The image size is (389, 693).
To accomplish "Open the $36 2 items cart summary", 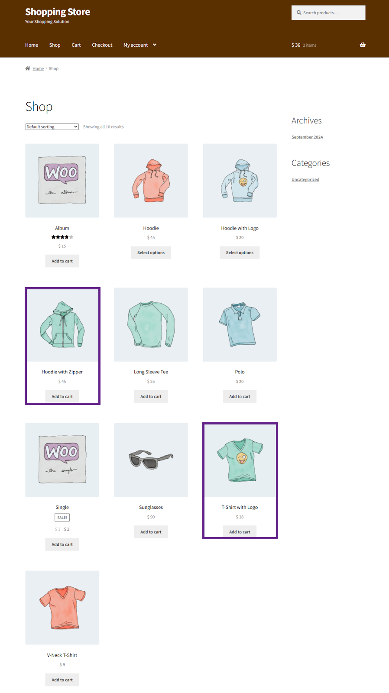I will pos(304,45).
